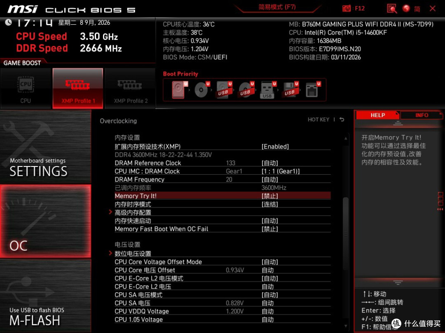Screen dimensions: 445x333
Task: Open M-FLASH to flash BIOS
Action: pos(45,296)
